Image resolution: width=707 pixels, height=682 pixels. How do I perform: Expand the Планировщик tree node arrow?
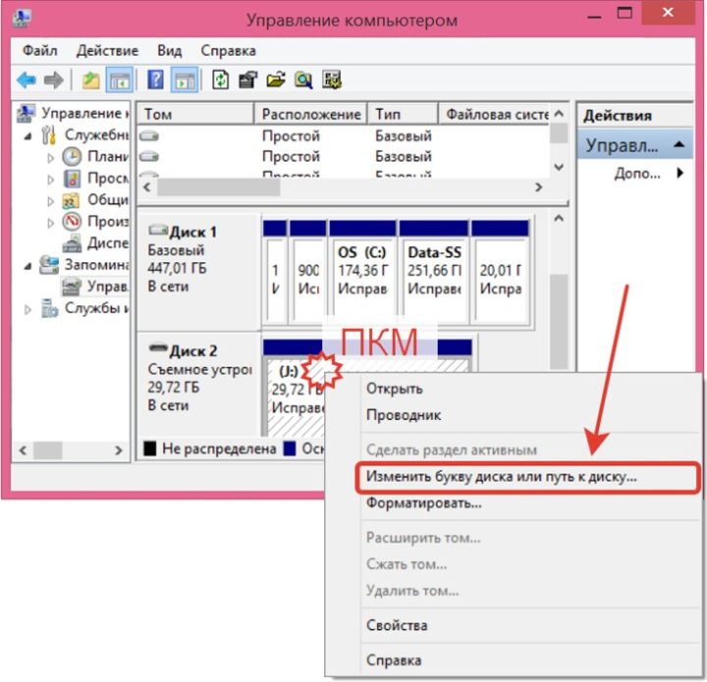coord(51,157)
